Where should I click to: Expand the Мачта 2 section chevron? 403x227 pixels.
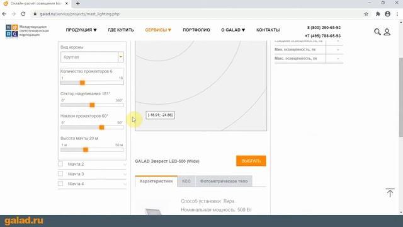point(125,164)
